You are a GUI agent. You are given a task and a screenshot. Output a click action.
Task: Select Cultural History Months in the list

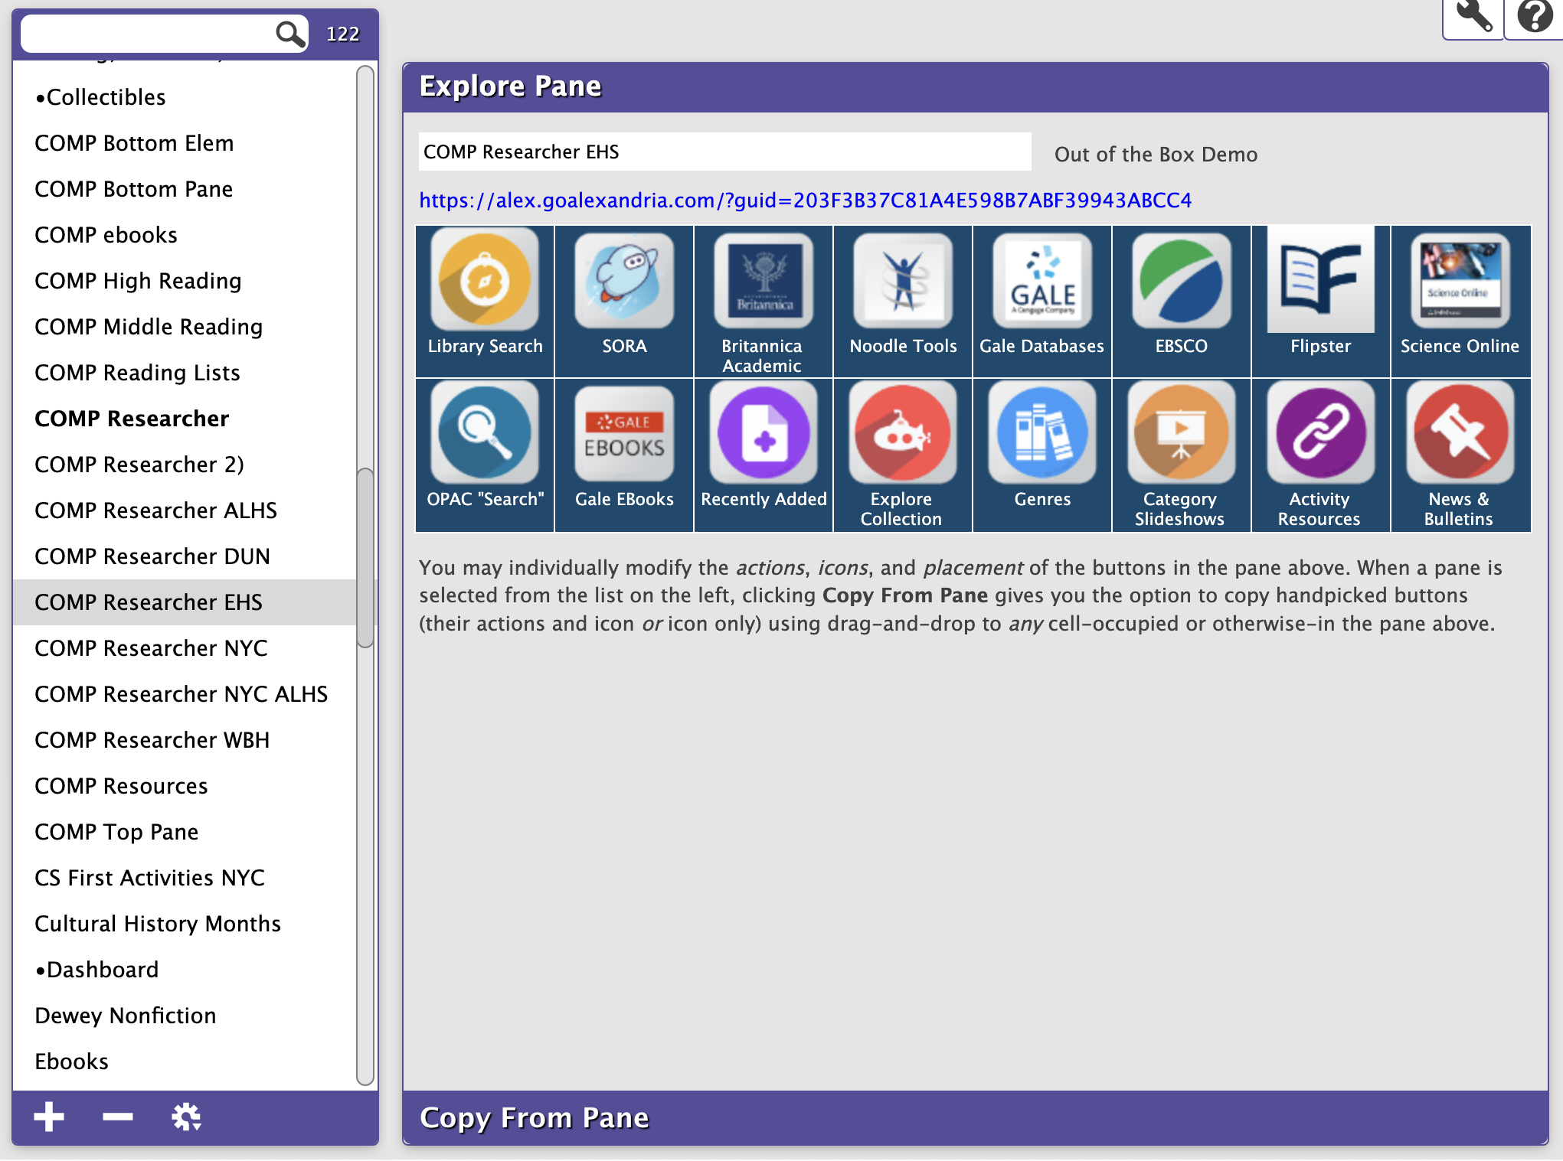tap(184, 924)
